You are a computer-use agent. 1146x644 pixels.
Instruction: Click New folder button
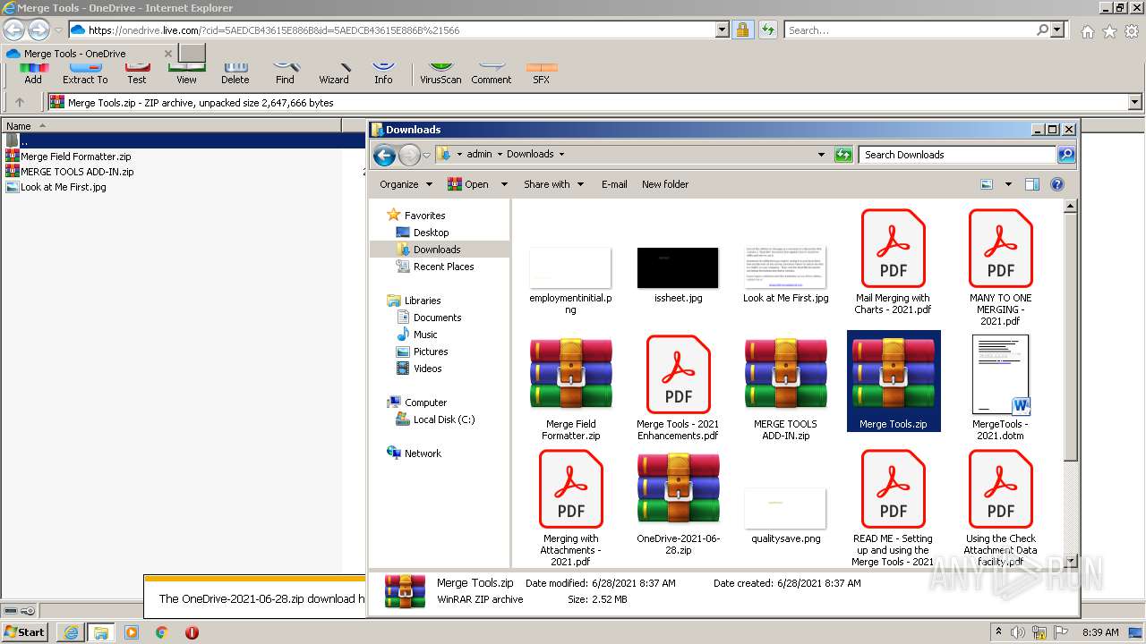[x=665, y=184]
